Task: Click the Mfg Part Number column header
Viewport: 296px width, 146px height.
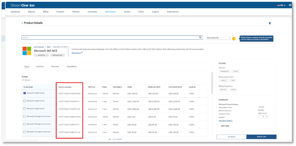Action: point(65,87)
